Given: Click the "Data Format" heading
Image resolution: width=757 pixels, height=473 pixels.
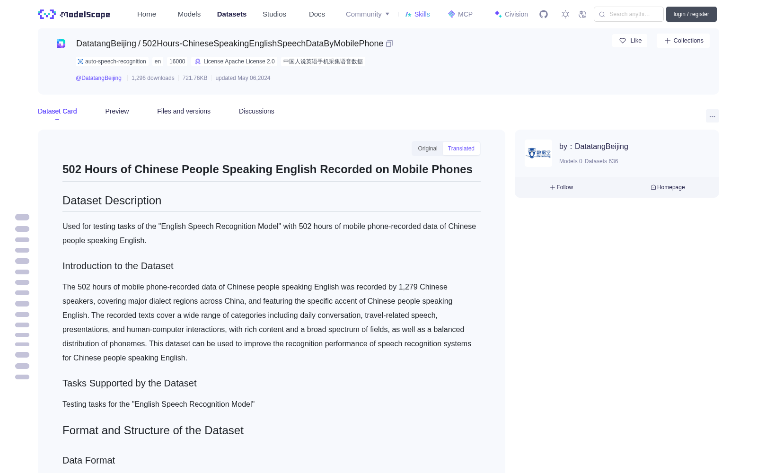Looking at the screenshot, I should click(x=88, y=460).
